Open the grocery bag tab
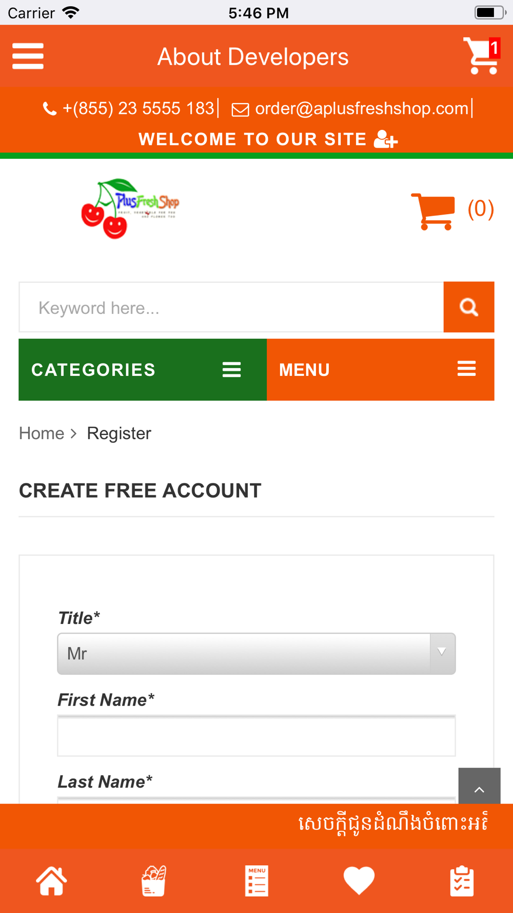The height and width of the screenshot is (913, 513). click(x=154, y=881)
